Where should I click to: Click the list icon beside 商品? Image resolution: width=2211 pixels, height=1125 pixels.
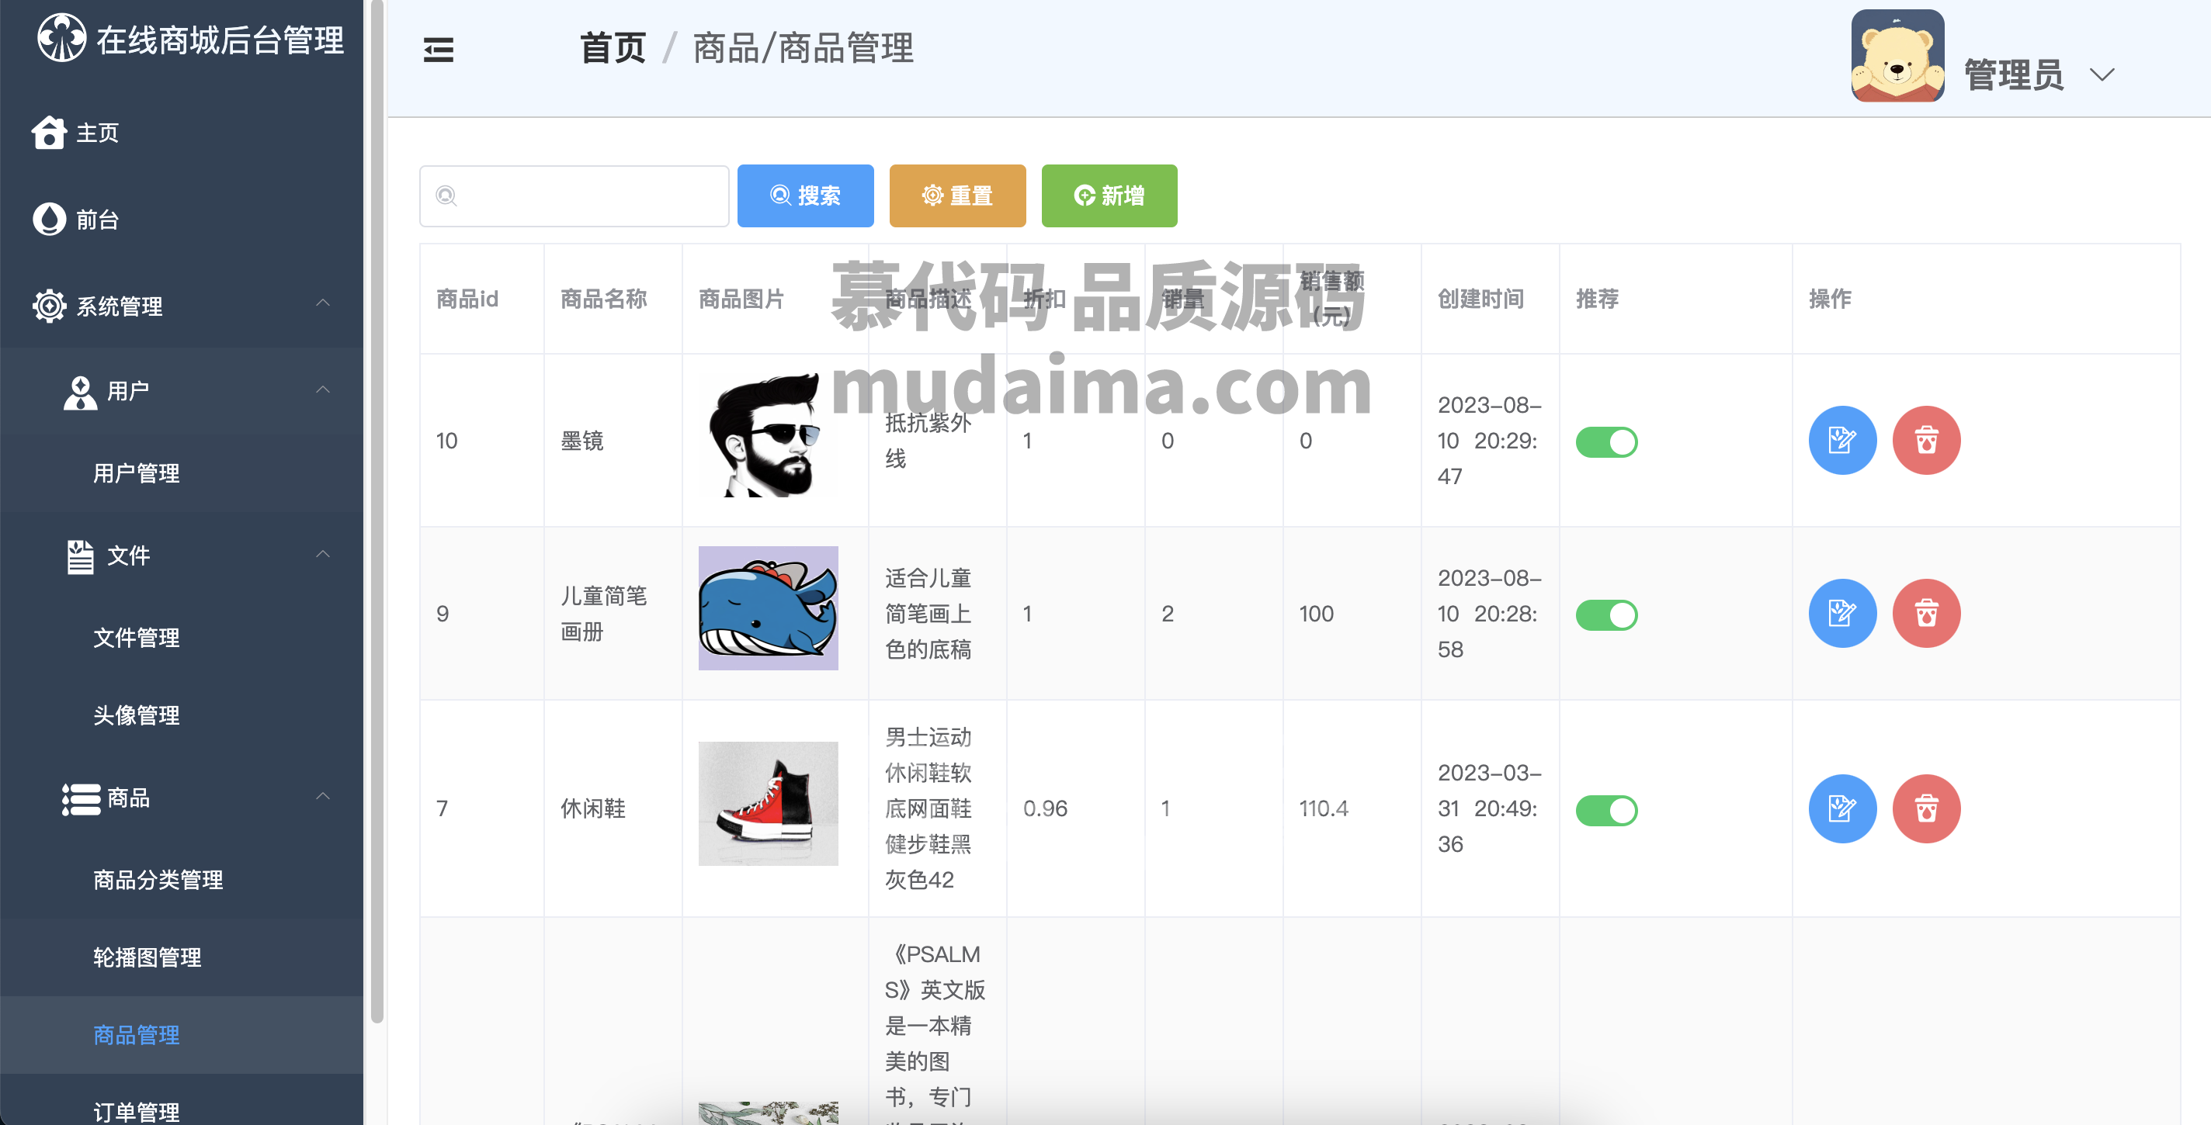[x=81, y=798]
